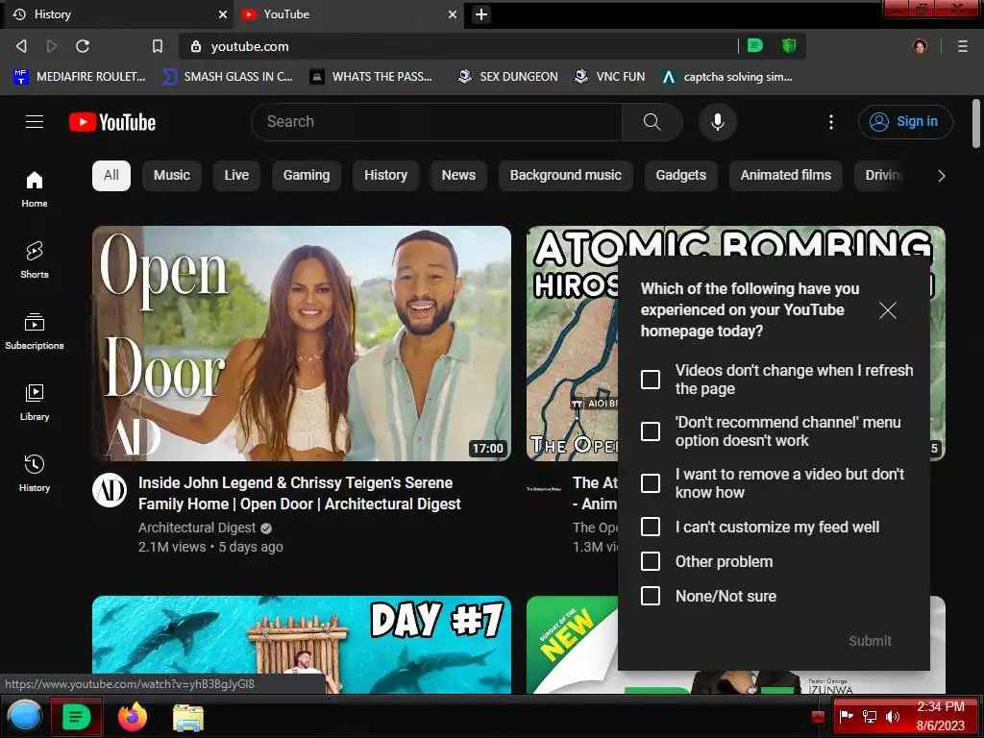The height and width of the screenshot is (738, 984).
Task: Open the browser main menu
Action: pos(963,46)
